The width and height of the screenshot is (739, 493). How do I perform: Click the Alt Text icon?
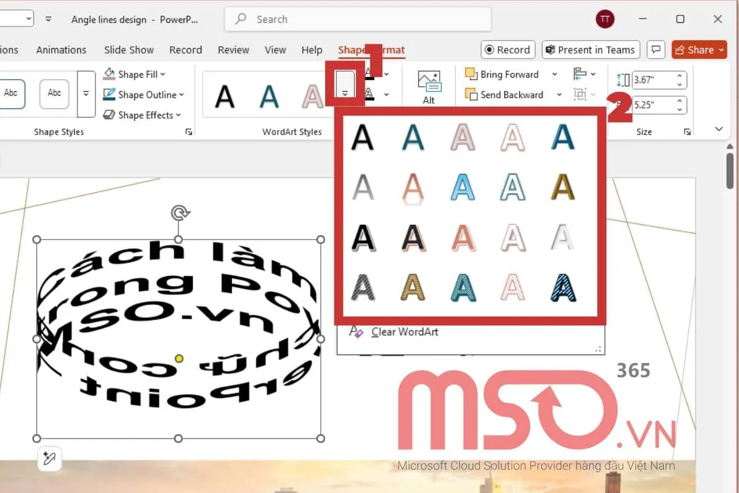tap(429, 86)
